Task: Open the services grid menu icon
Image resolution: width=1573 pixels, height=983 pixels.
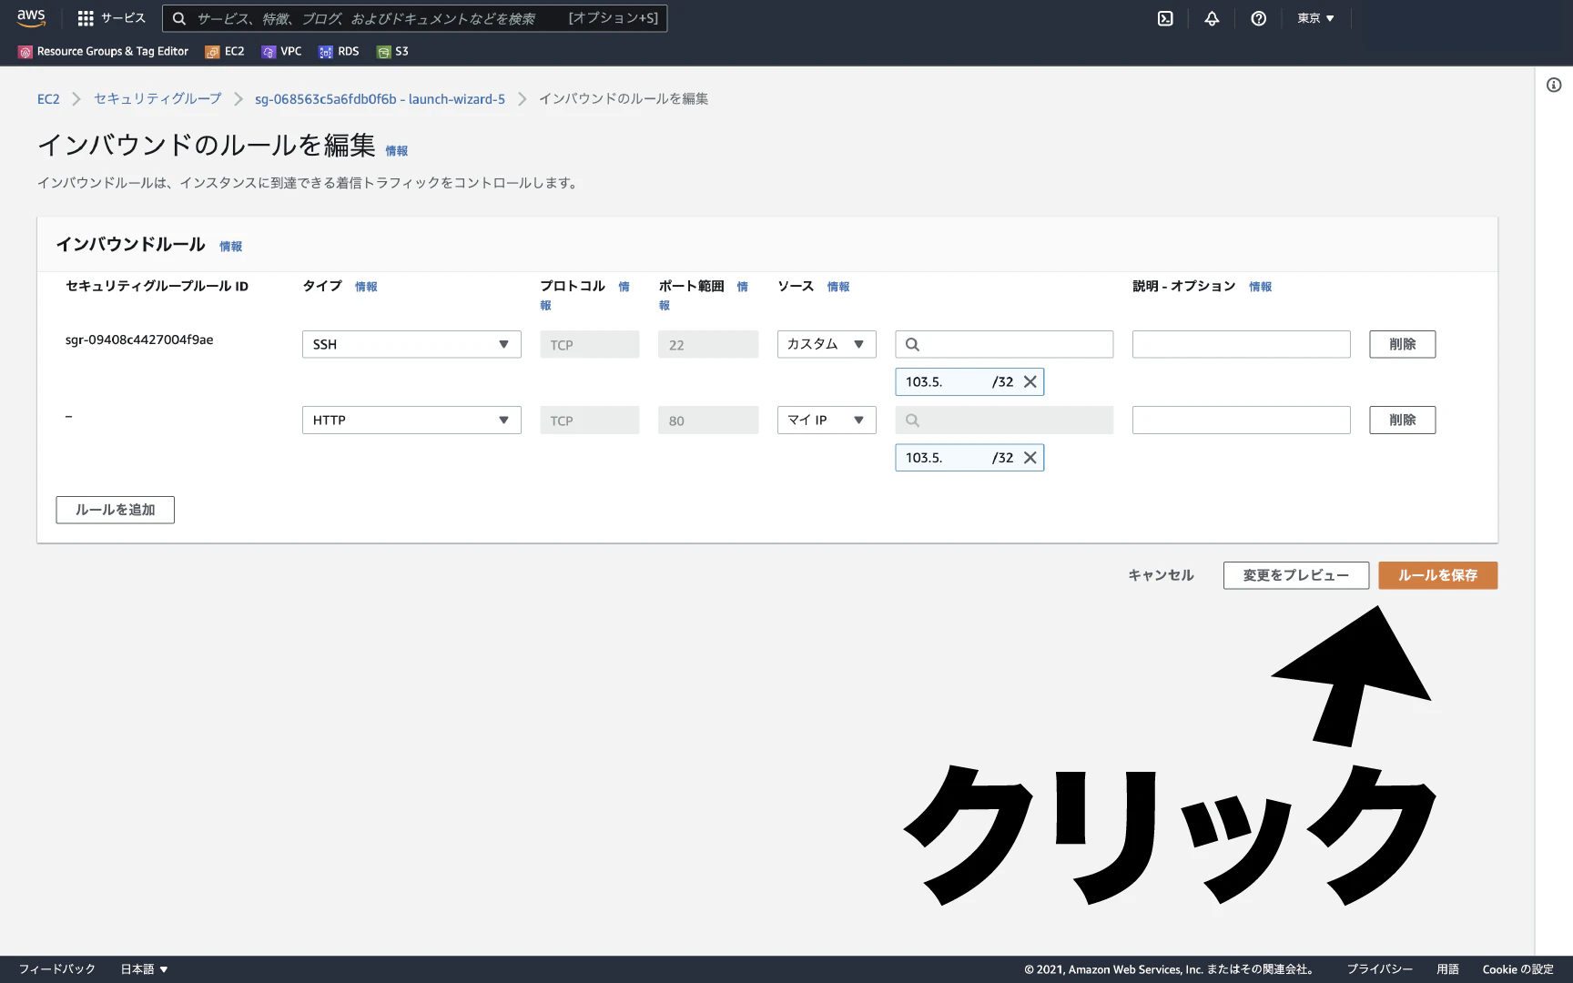Action: click(86, 18)
